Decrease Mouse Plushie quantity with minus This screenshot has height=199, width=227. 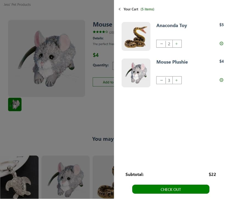[161, 80]
